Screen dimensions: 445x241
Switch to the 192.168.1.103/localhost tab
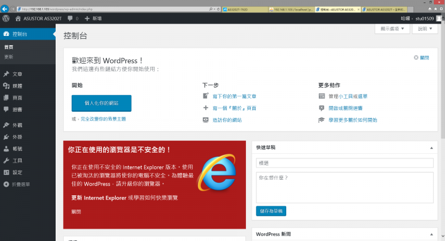tap(292, 9)
